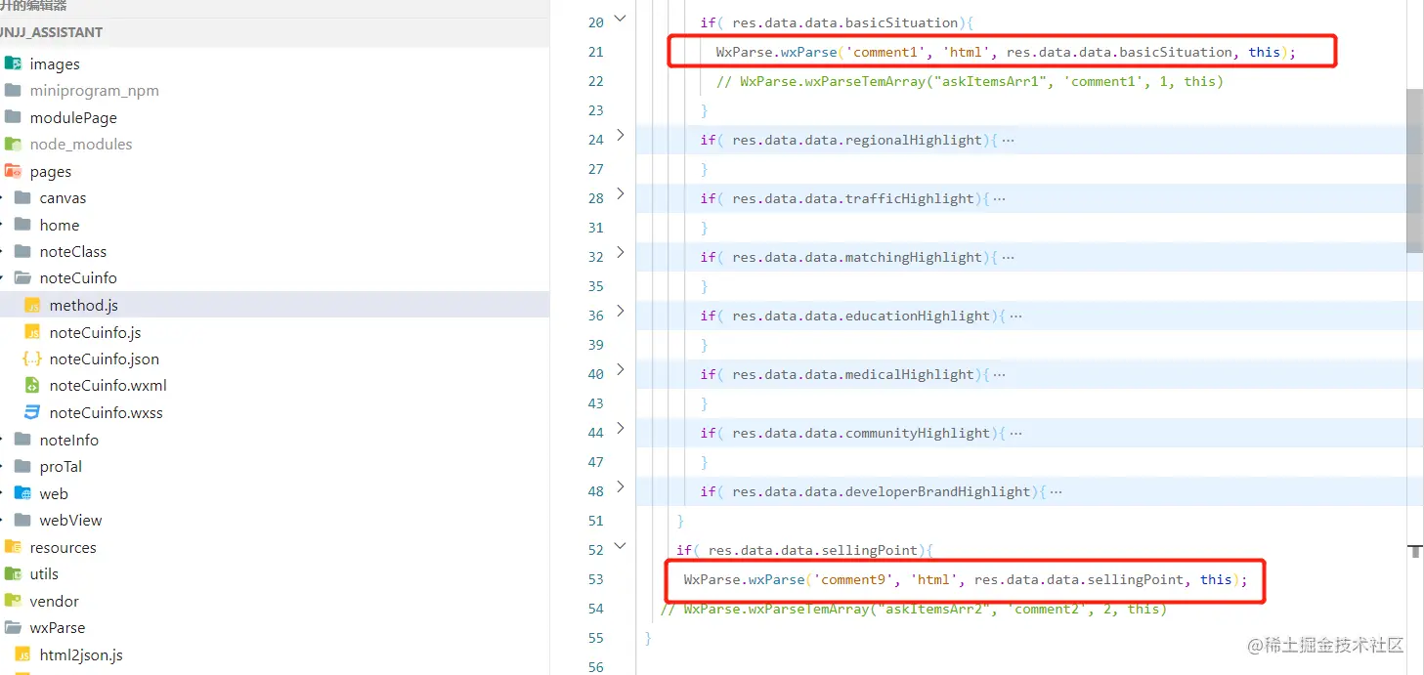The height and width of the screenshot is (675, 1424).
Task: Click the noteCuinfo.wxml file icon
Action: pos(32,385)
